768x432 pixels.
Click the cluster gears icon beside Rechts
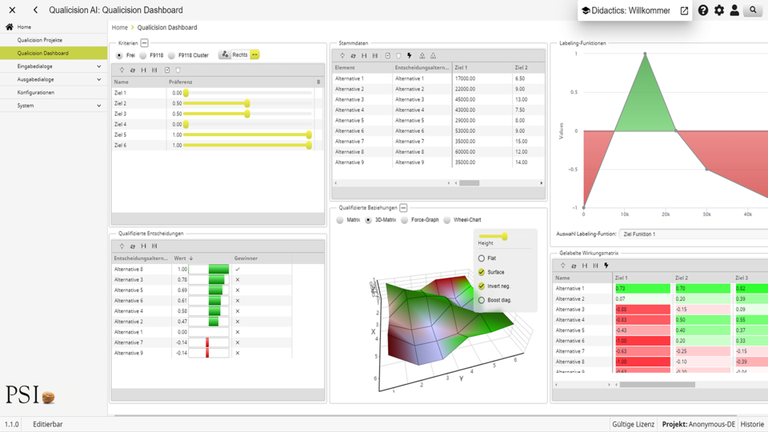point(225,54)
